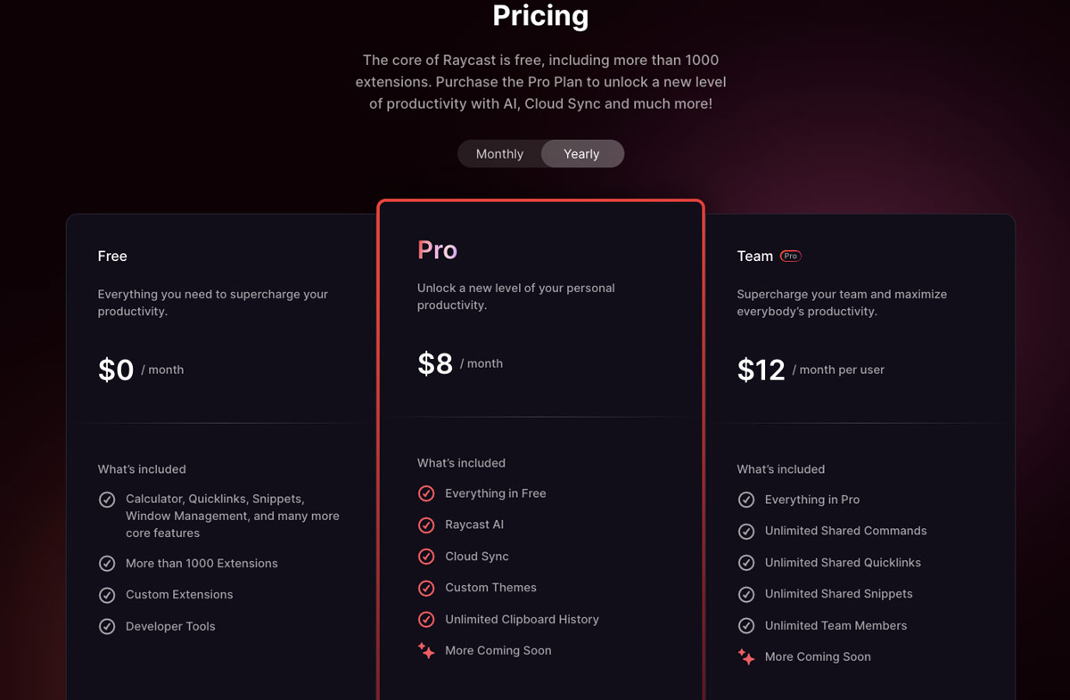
Task: Click the checkmark beside Unlimited Shared Snippets
Action: pyautogui.click(x=746, y=594)
